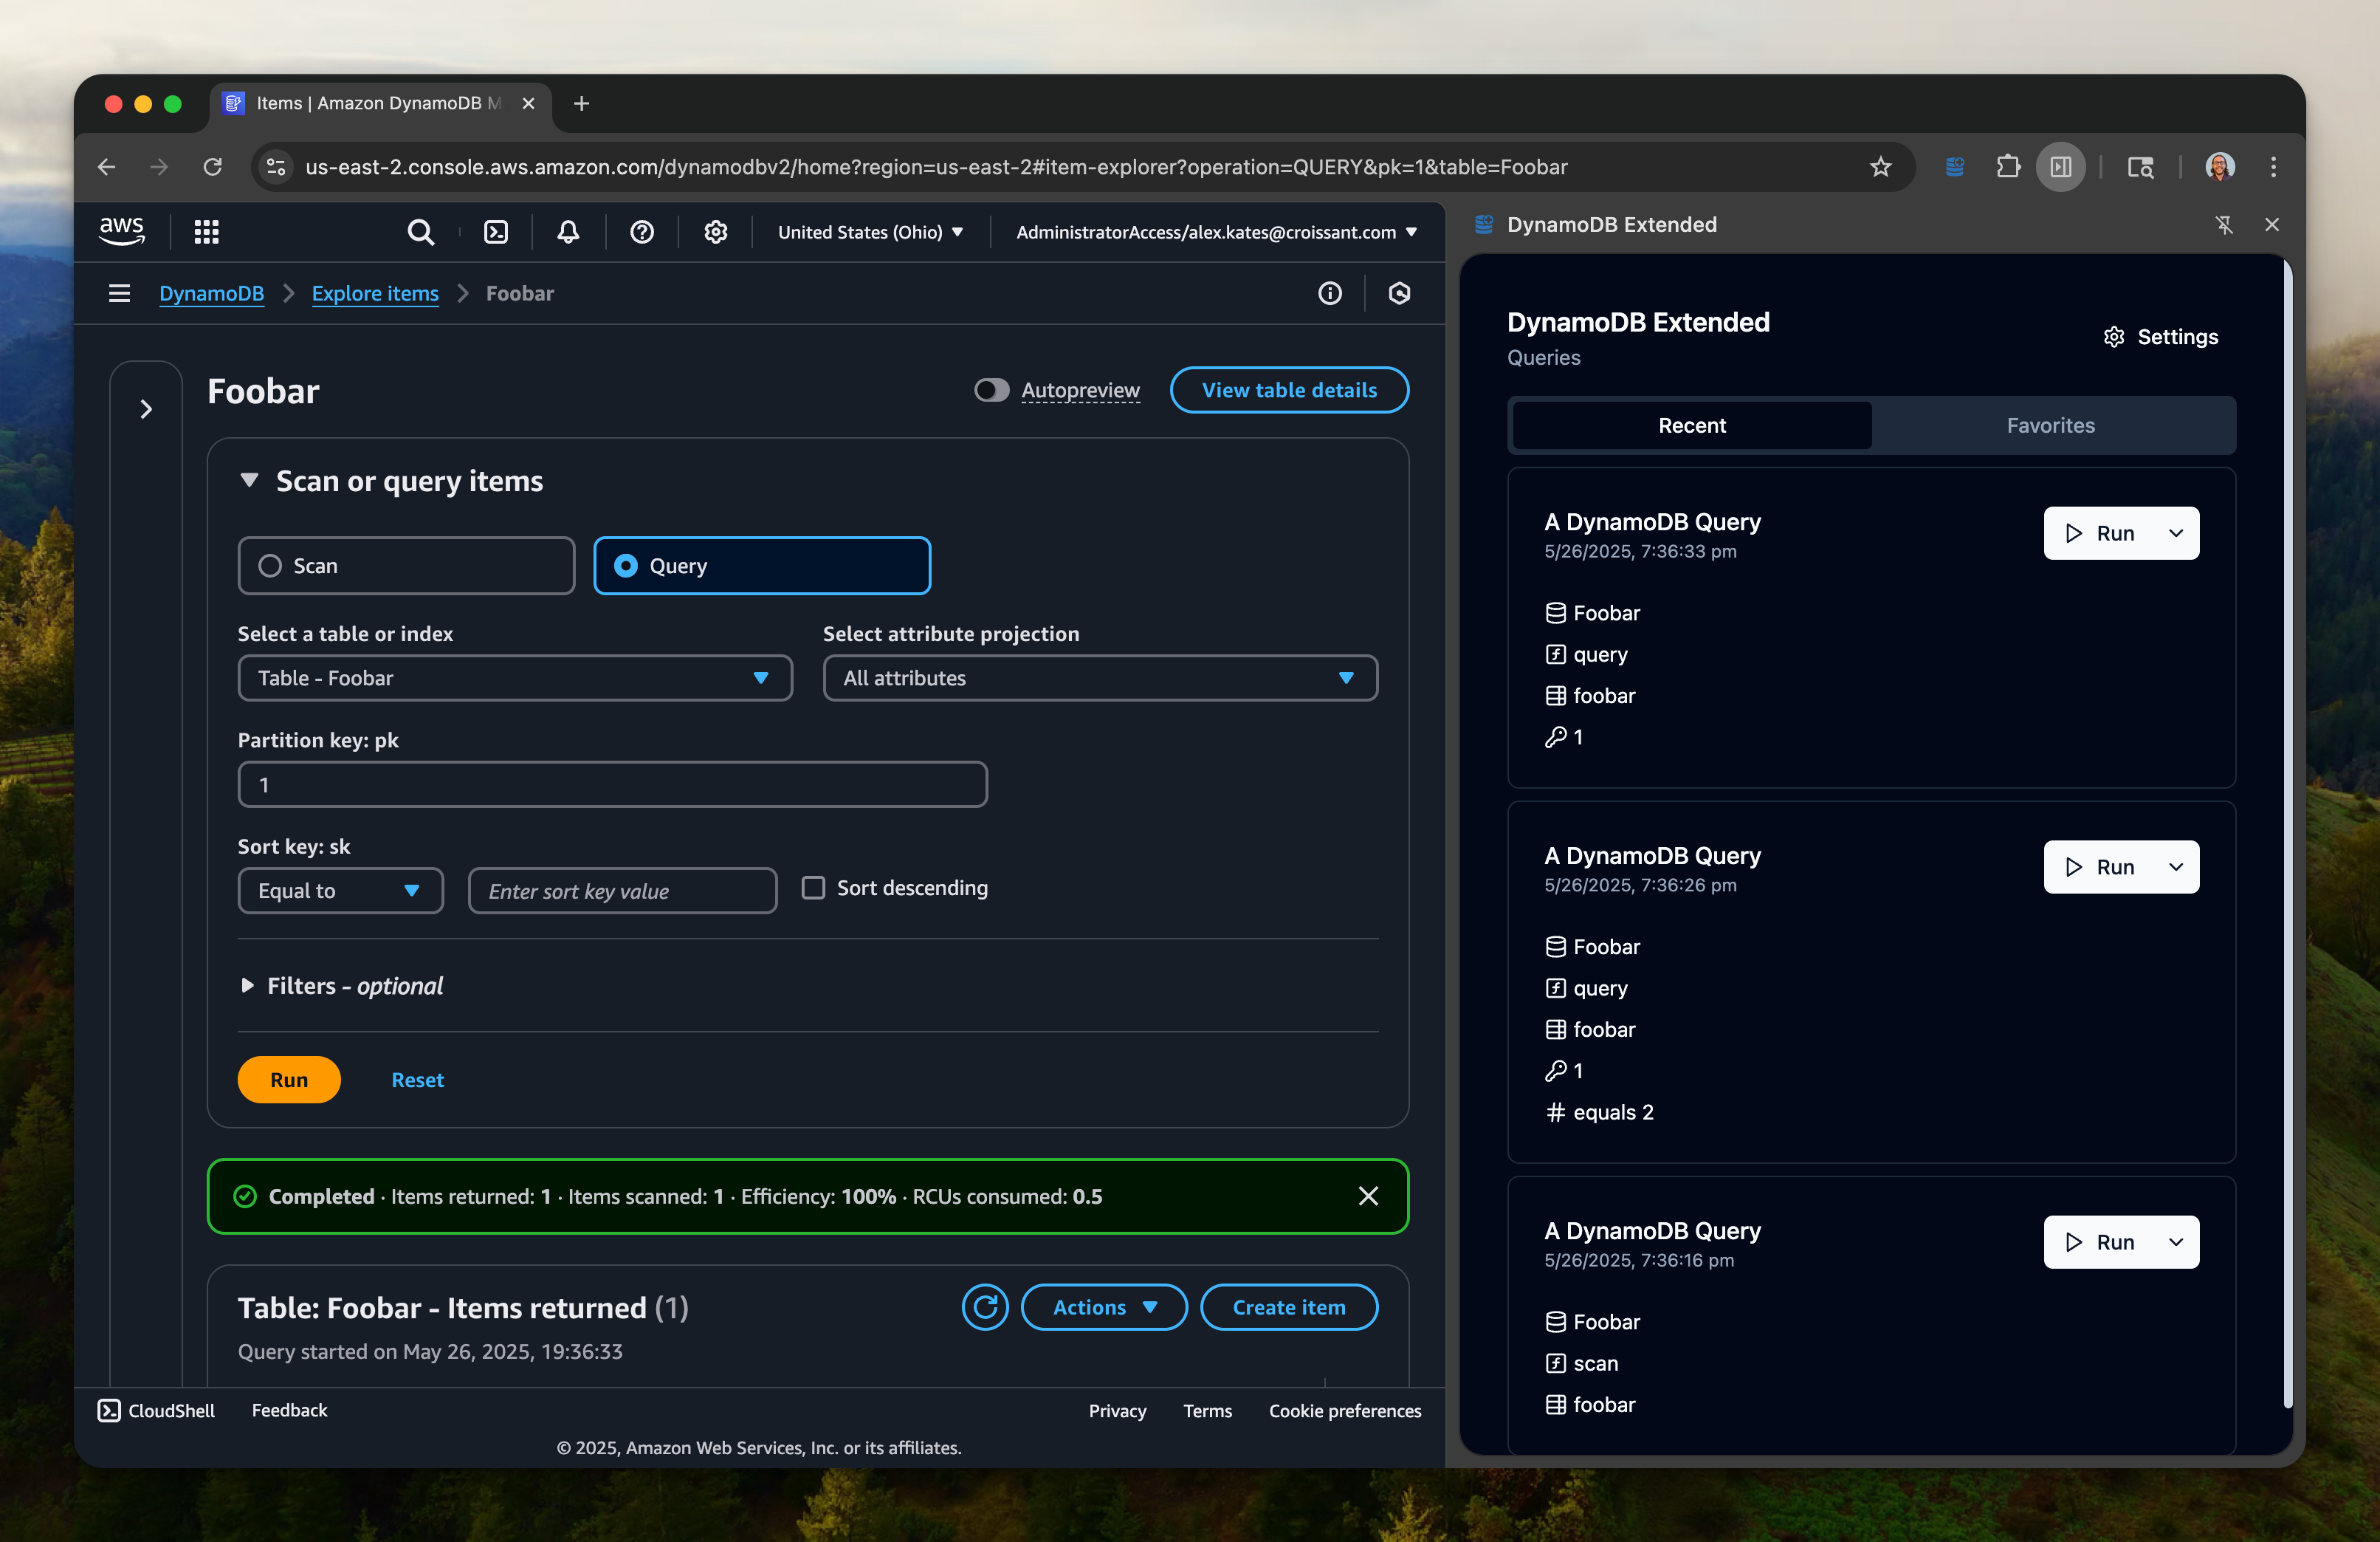Open the United States (Ohio) region menu
2380x1542 pixels.
pos(870,232)
